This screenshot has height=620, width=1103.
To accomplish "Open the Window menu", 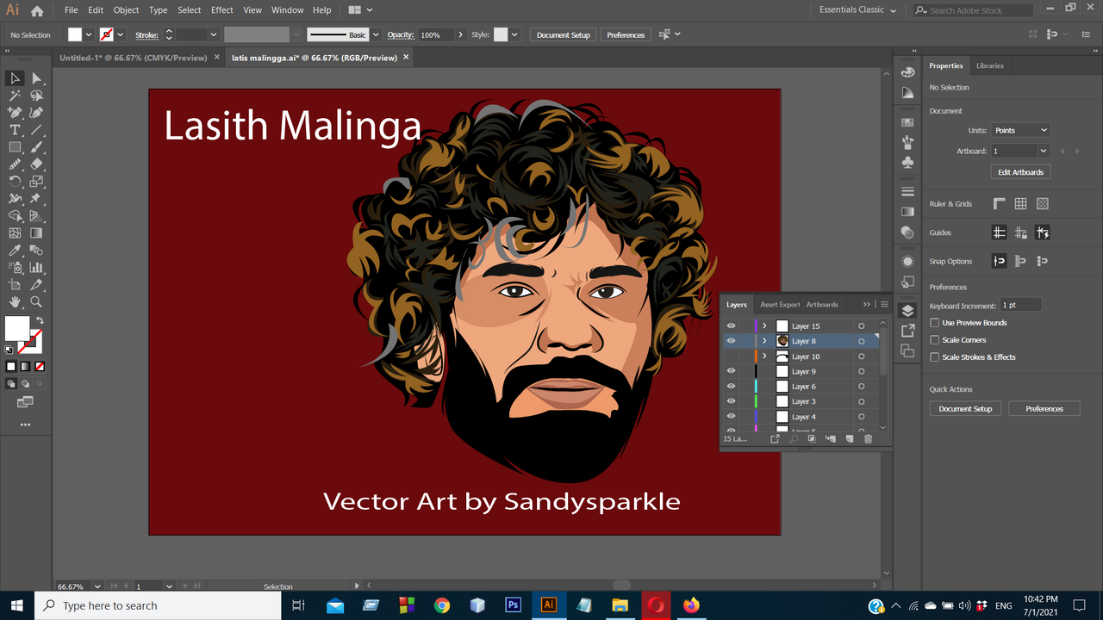I will coord(287,10).
